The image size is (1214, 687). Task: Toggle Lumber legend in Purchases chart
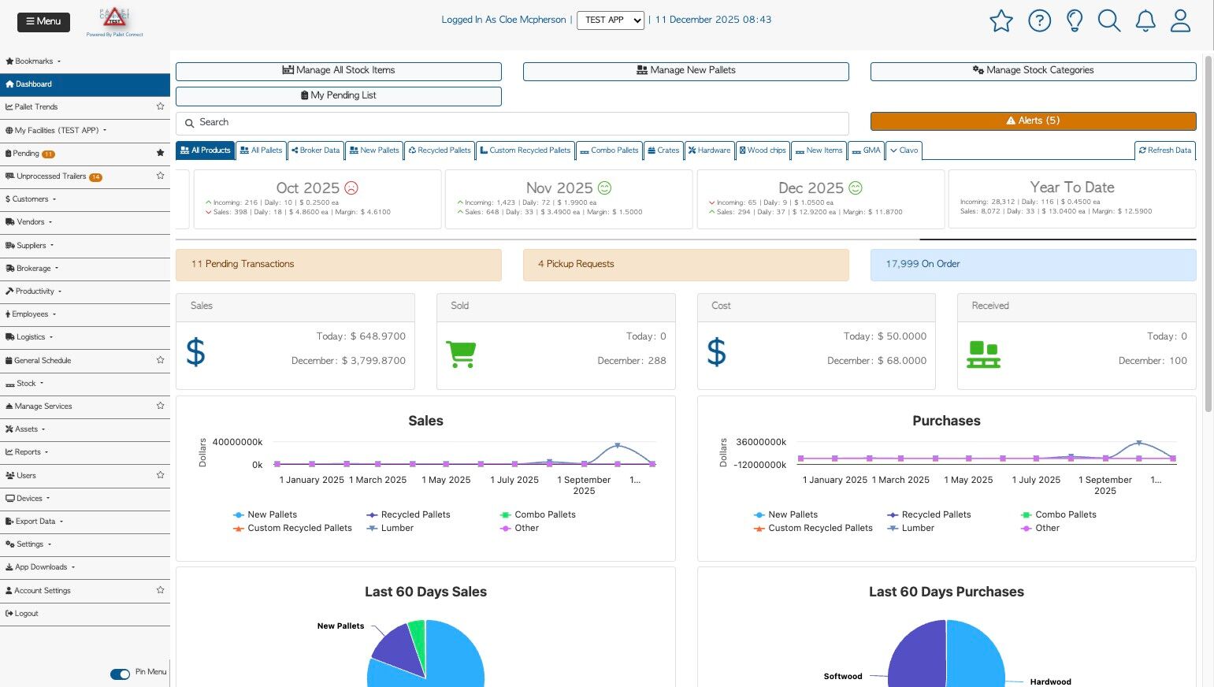[911, 528]
